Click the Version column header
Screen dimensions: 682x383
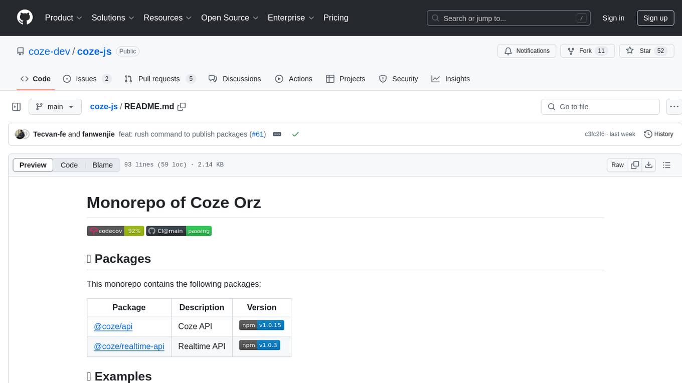(x=262, y=307)
